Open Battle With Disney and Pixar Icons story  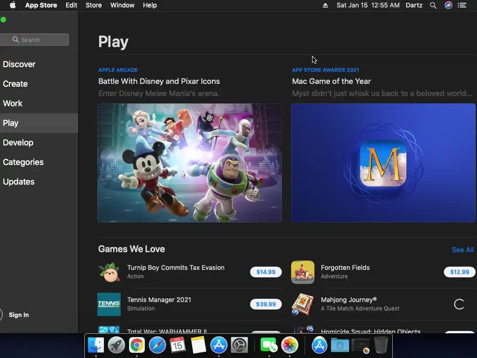[x=159, y=81]
